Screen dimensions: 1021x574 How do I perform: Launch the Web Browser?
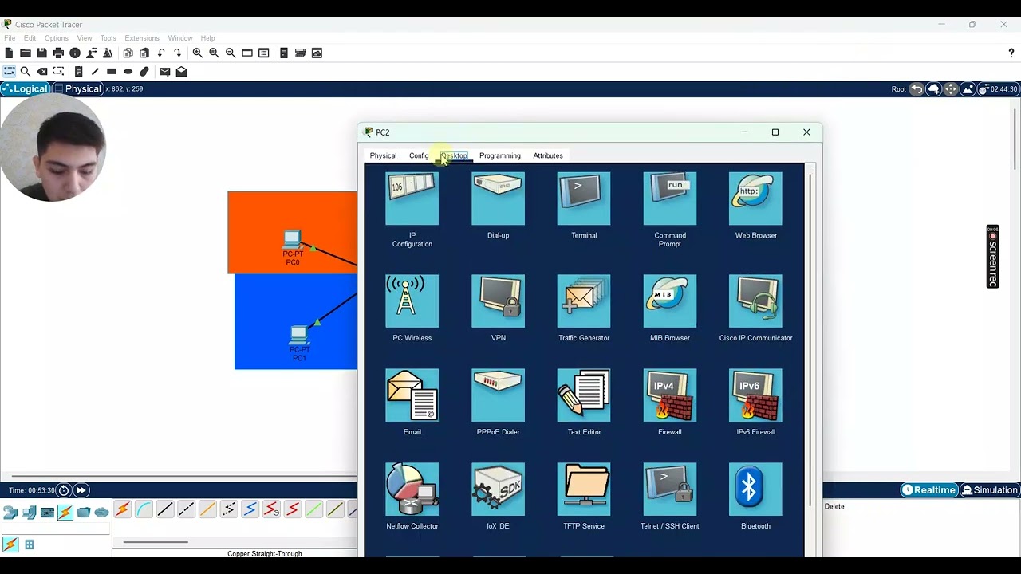click(755, 199)
